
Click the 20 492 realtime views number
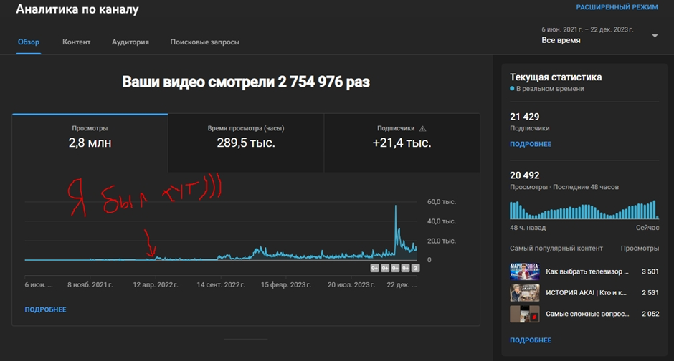[524, 175]
